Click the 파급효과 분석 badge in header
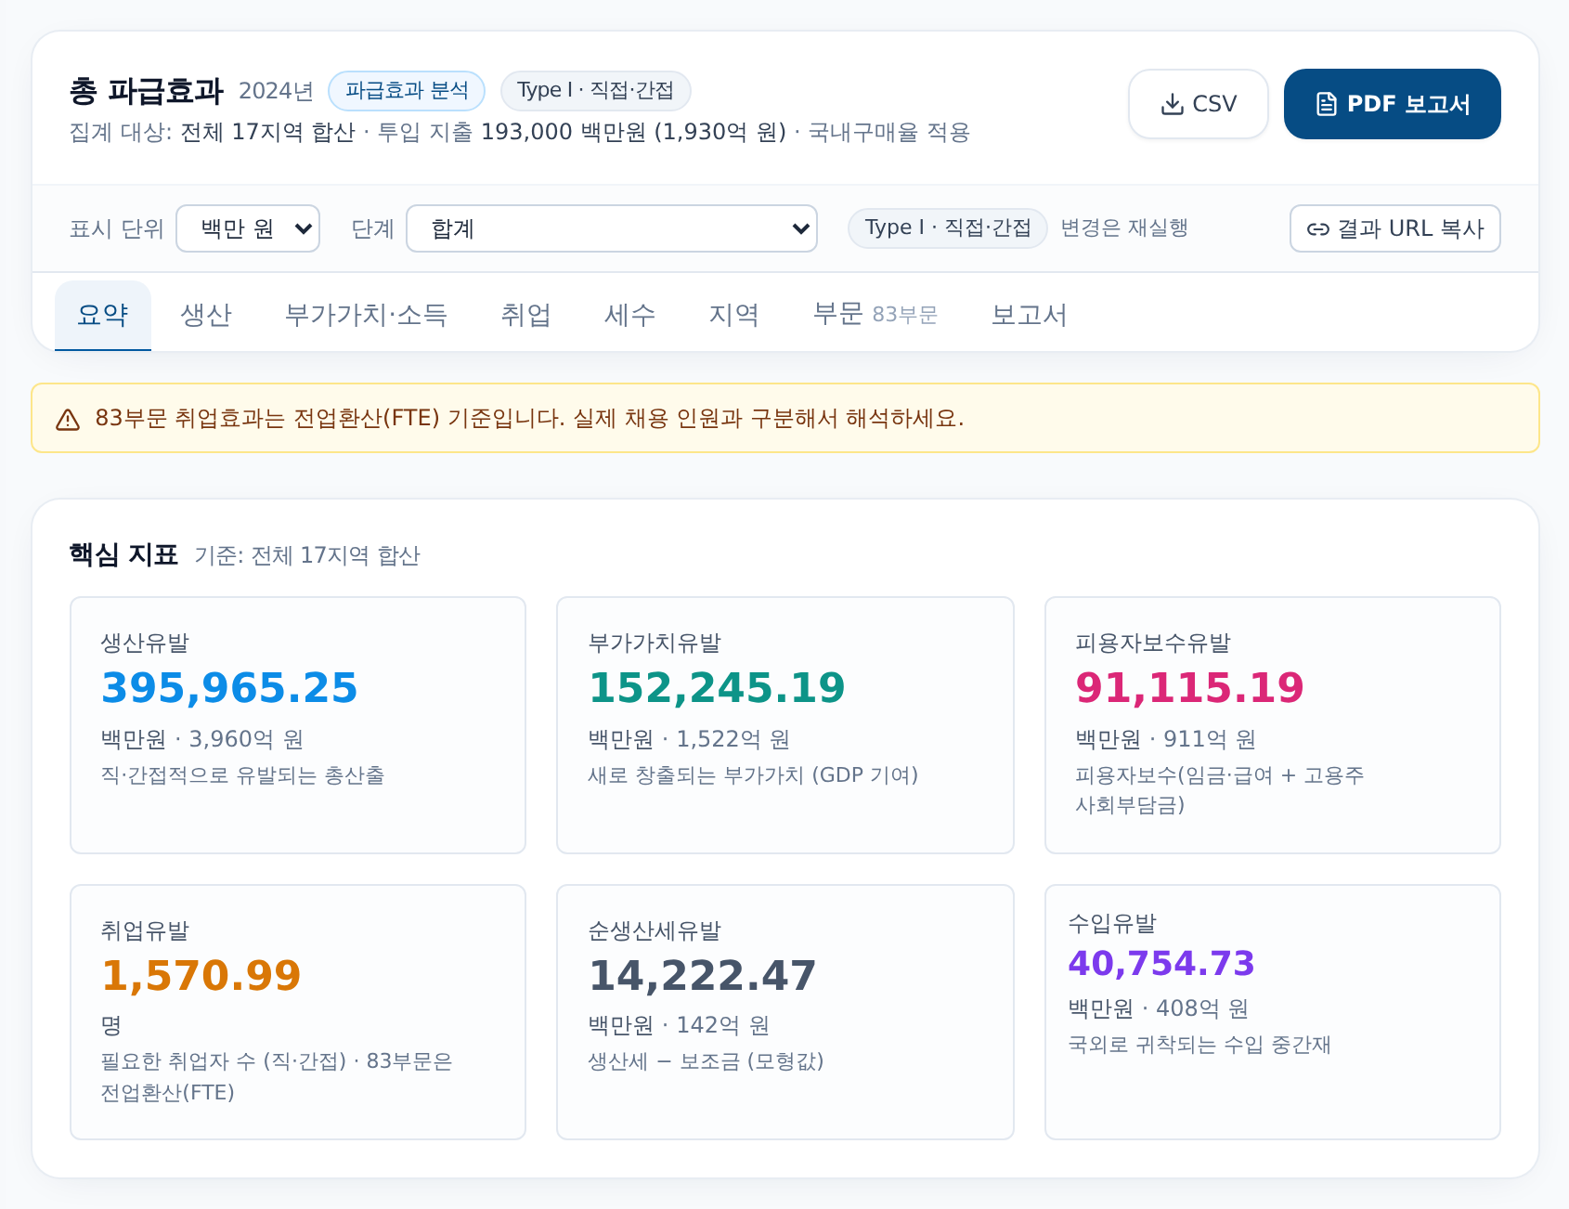Viewport: 1569px width, 1209px height. pyautogui.click(x=407, y=91)
